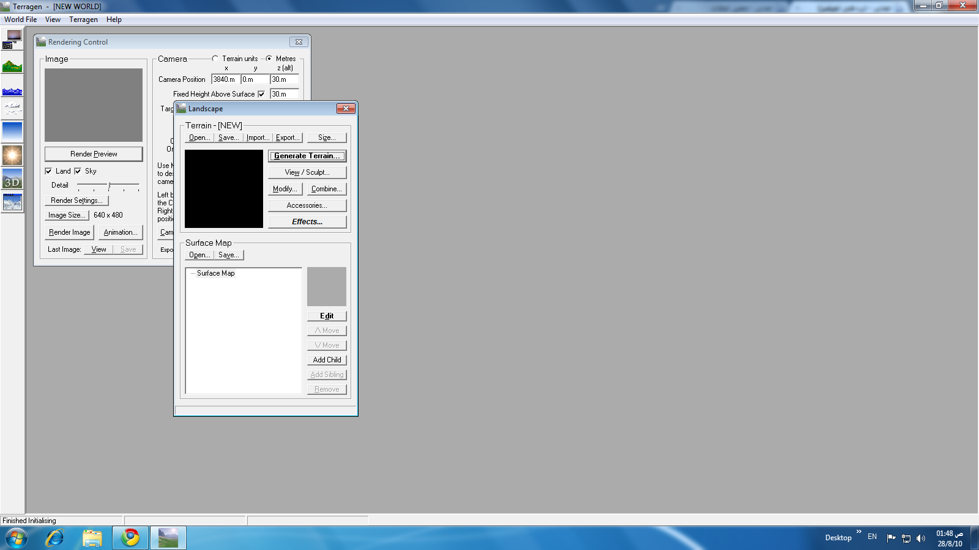This screenshot has height=550, width=979.
Task: Click the Render Preview button
Action: (94, 154)
